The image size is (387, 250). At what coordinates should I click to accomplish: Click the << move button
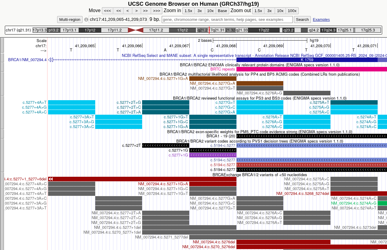(119, 11)
